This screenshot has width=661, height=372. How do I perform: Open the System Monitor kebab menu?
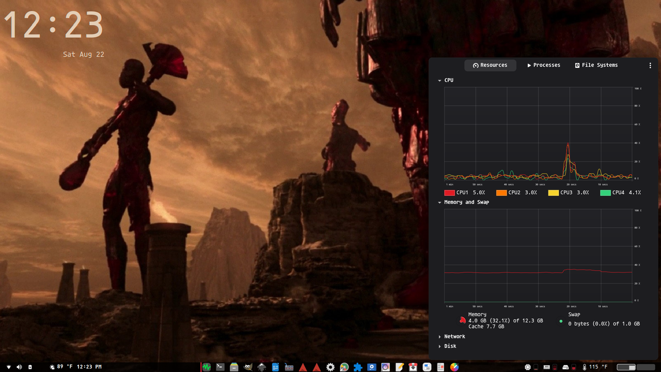click(x=650, y=66)
